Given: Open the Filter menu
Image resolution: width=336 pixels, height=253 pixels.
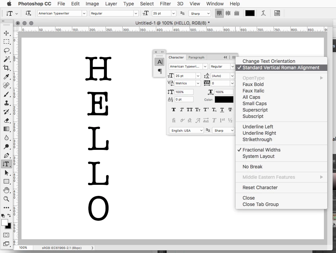Looking at the screenshot, I should [165, 4].
